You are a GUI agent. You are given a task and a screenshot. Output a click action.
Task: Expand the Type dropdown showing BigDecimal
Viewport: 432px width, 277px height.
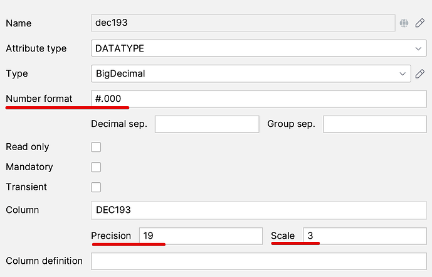[x=251, y=73]
